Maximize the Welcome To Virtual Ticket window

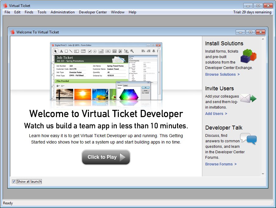click(x=250, y=32)
